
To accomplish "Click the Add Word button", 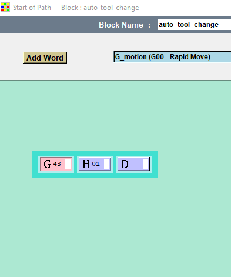I will coord(45,58).
